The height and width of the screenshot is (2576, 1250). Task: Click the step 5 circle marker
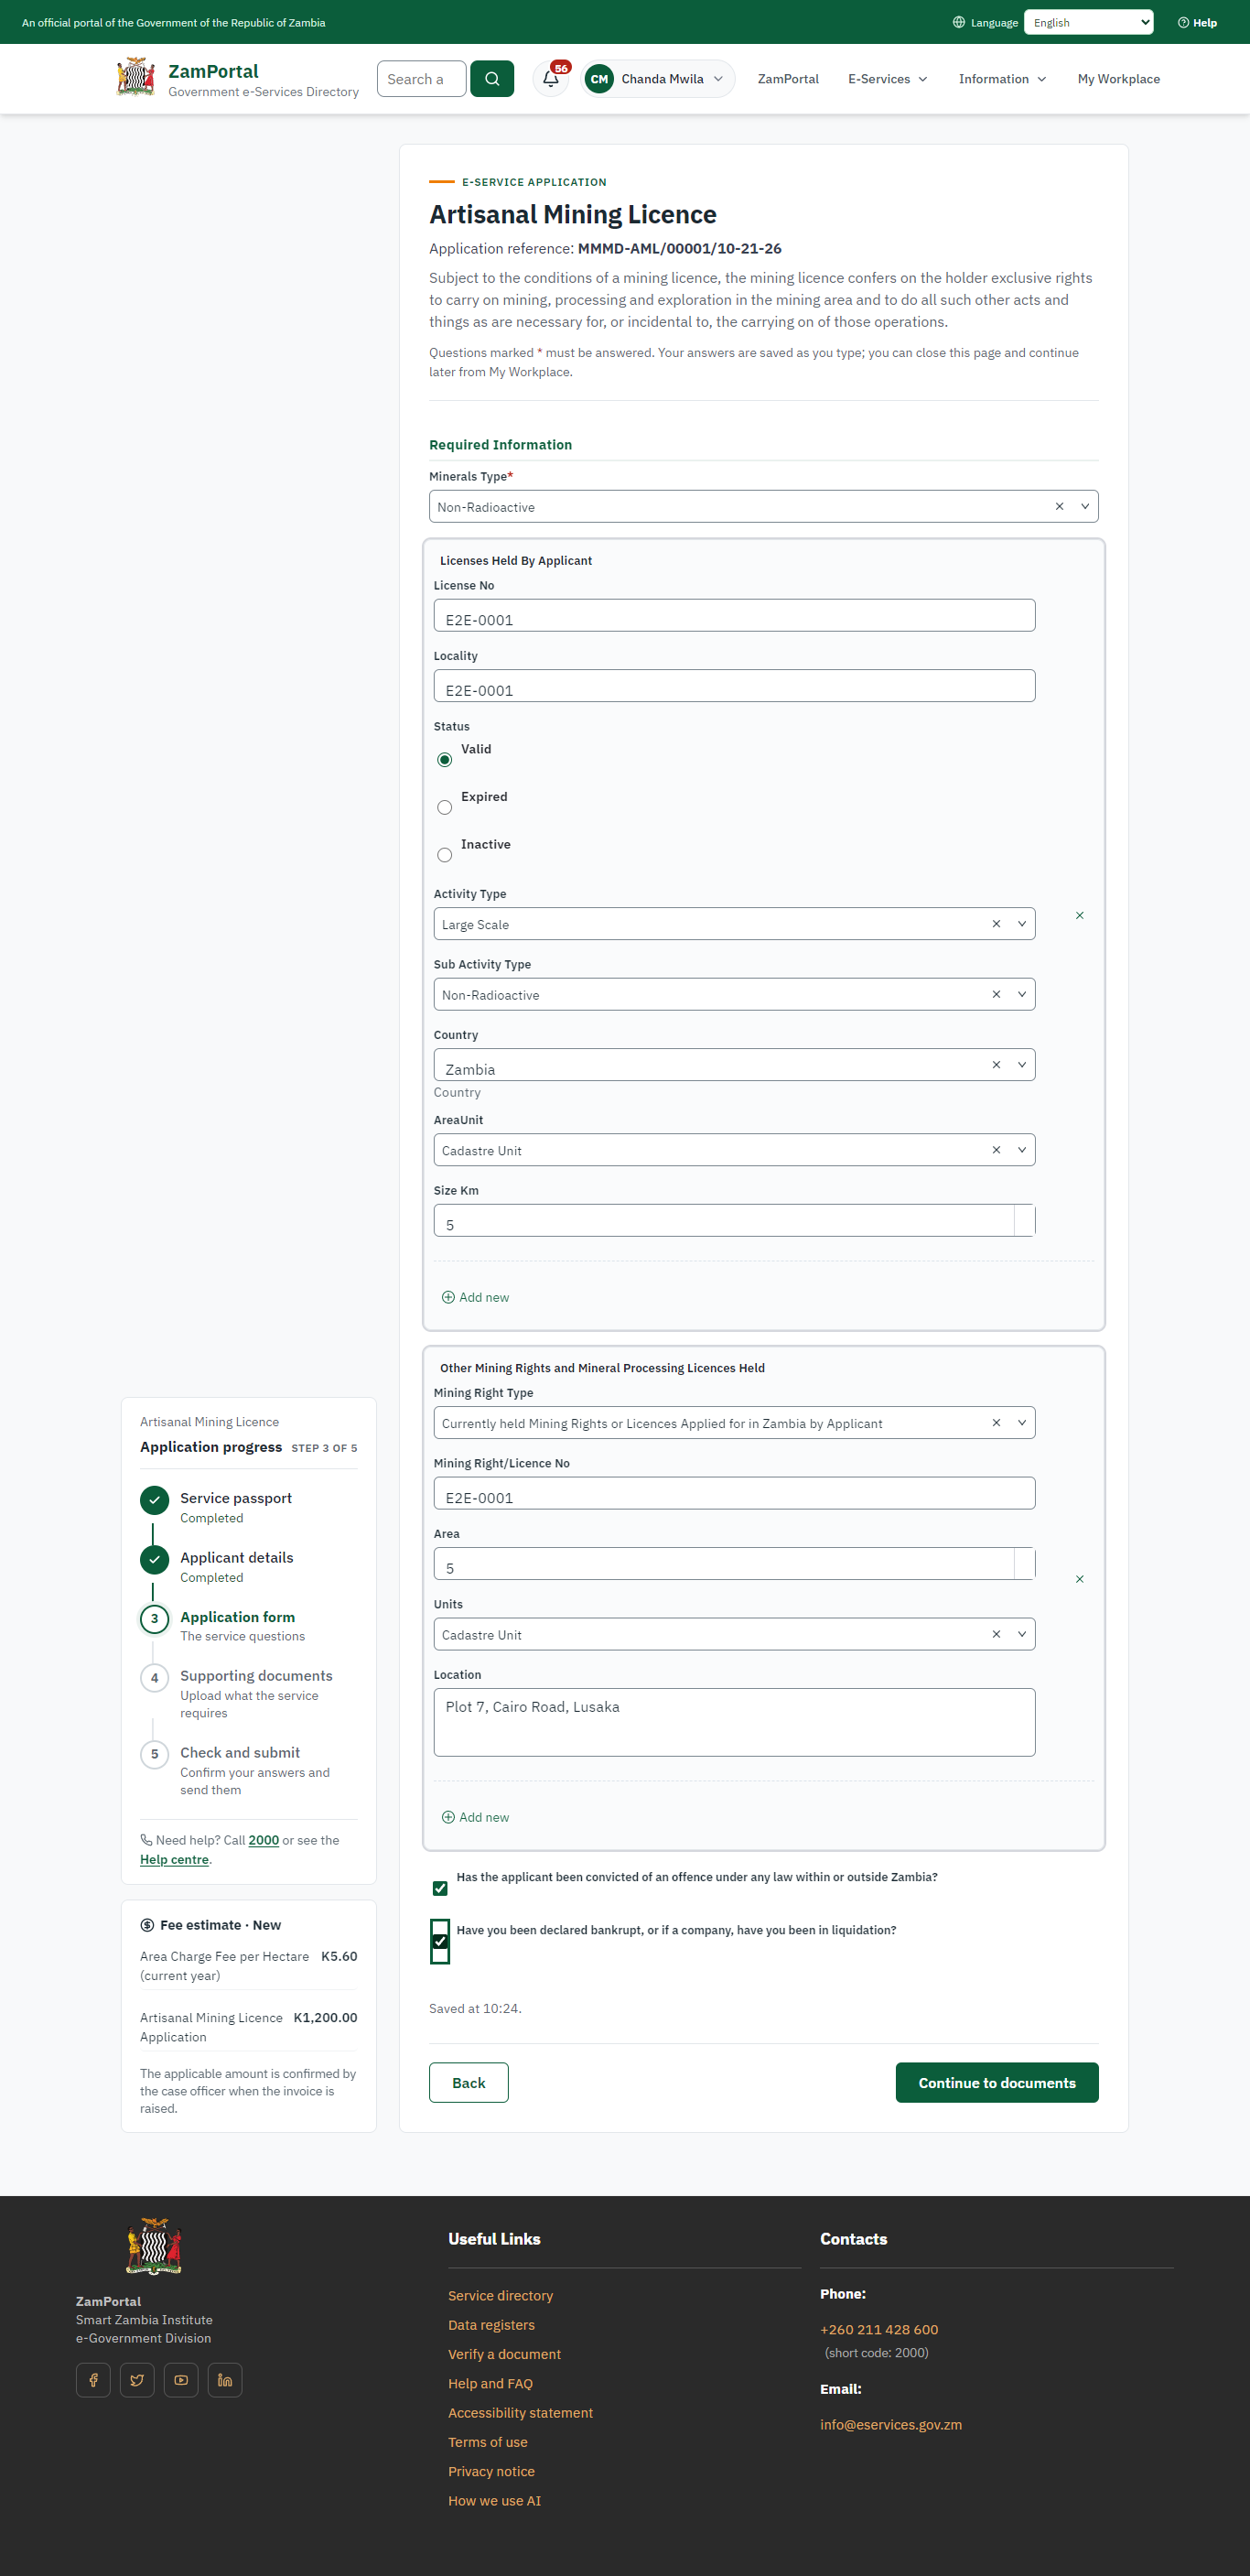coord(154,1755)
